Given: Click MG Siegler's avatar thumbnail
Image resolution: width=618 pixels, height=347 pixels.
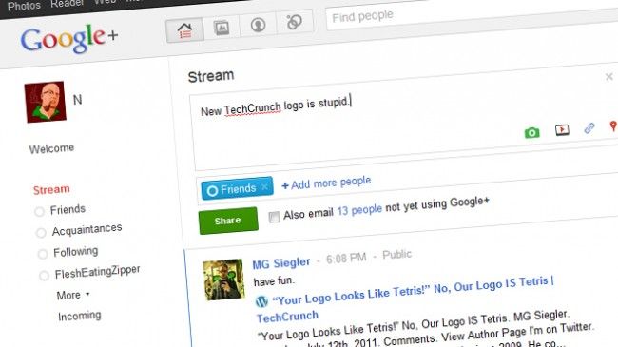Looking at the screenshot, I should pos(223,280).
